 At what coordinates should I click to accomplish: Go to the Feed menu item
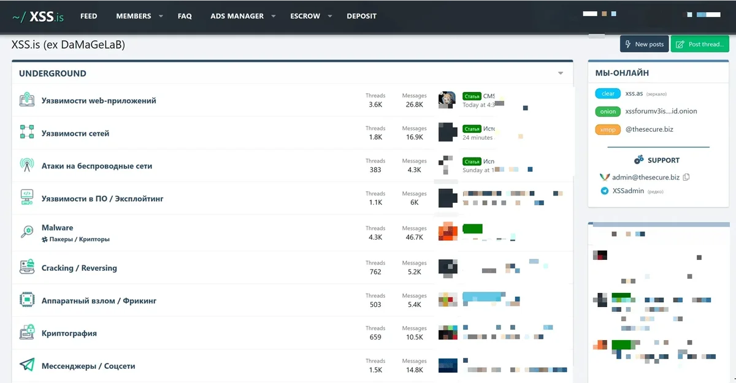point(89,16)
